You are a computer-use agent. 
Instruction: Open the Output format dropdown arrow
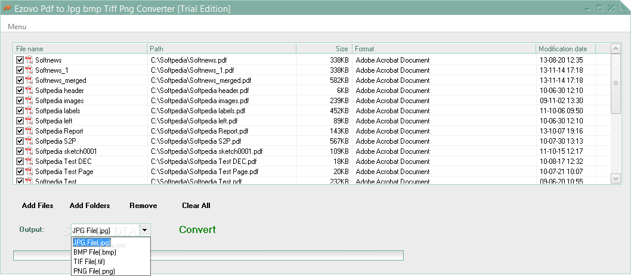pyautogui.click(x=145, y=230)
